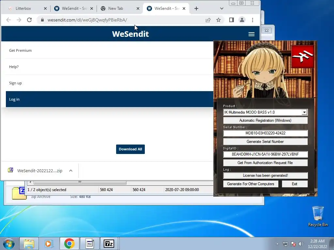The width and height of the screenshot is (334, 250).
Task: Click Automatic Registration (Windows)
Action: click(266, 120)
